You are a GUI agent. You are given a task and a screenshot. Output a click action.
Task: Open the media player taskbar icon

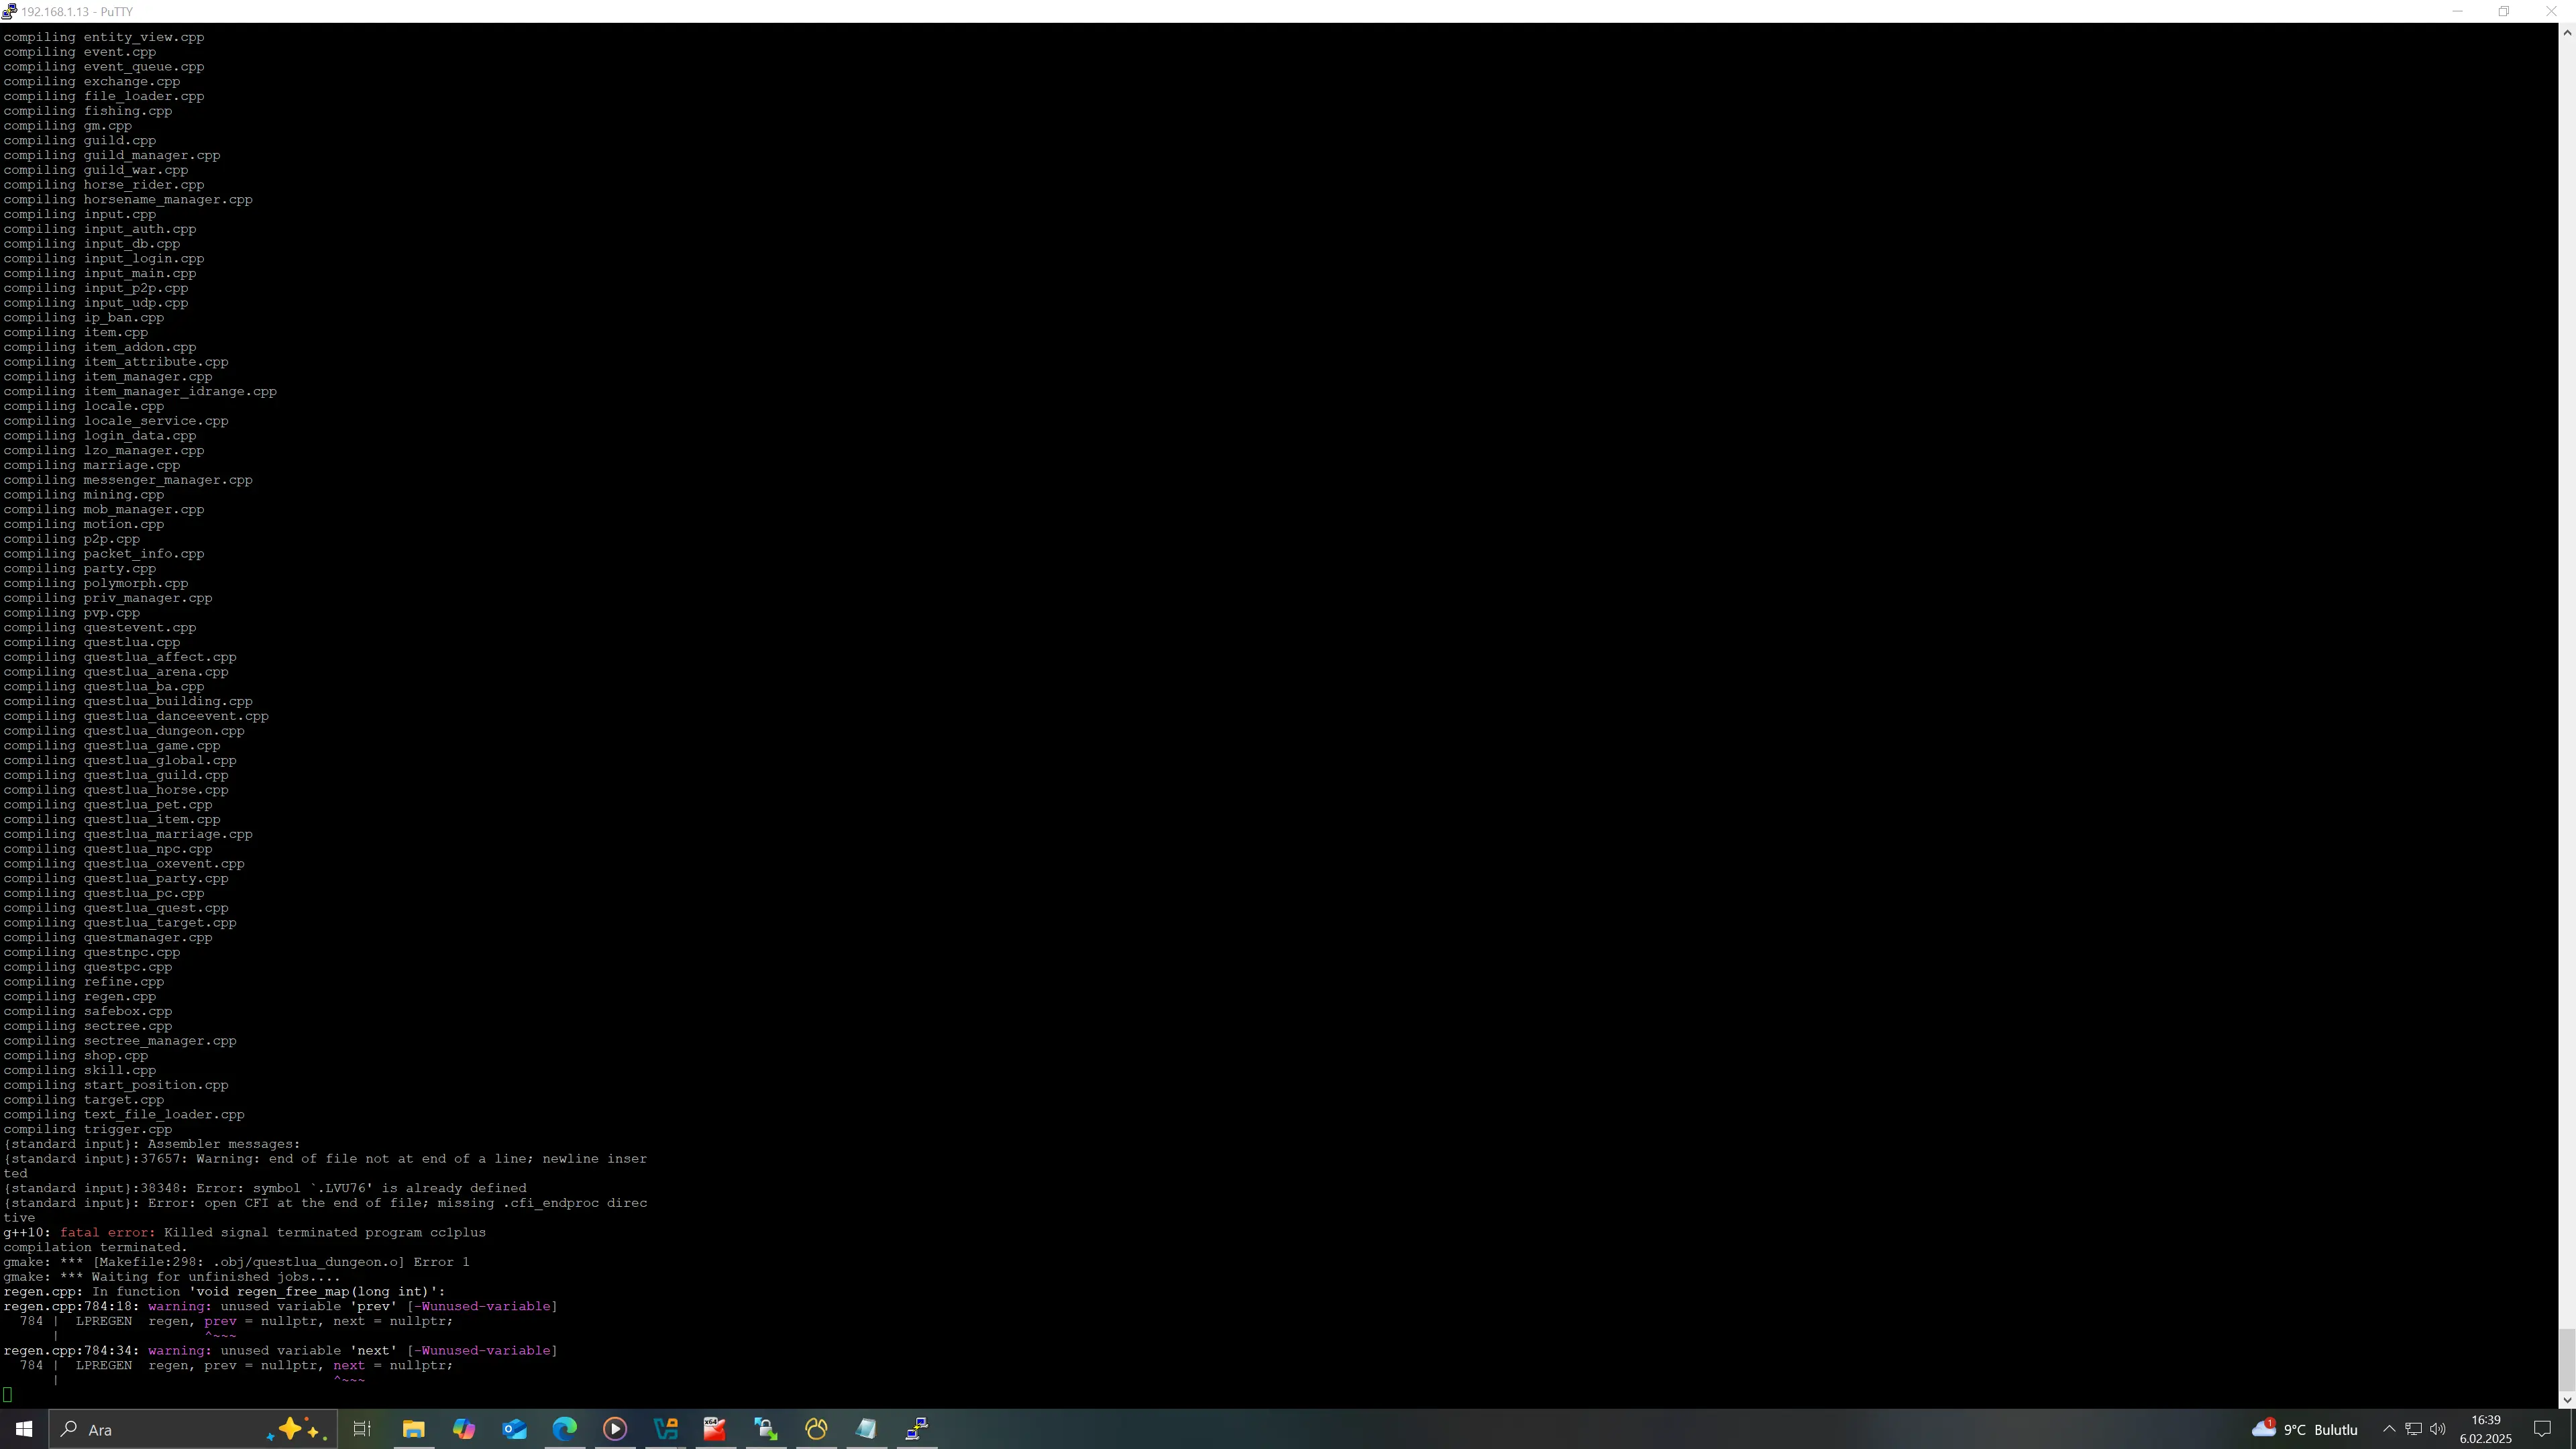tap(615, 1429)
